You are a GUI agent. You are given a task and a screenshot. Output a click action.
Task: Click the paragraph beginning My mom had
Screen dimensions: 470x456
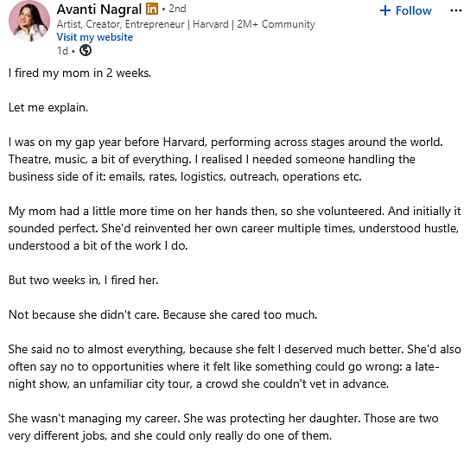[x=234, y=228]
